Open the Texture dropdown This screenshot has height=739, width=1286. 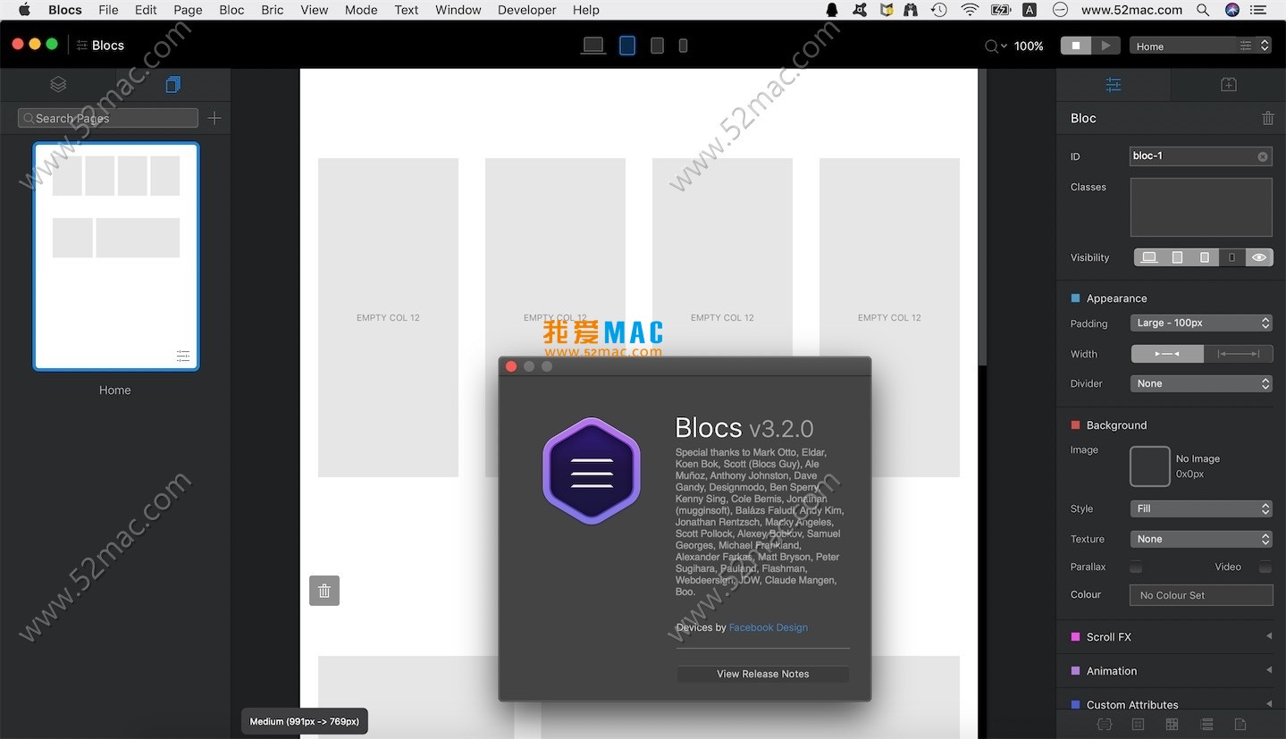coord(1201,539)
